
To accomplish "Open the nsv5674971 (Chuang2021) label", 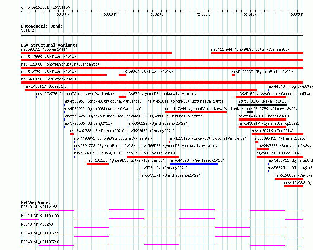I will coord(98,153).
